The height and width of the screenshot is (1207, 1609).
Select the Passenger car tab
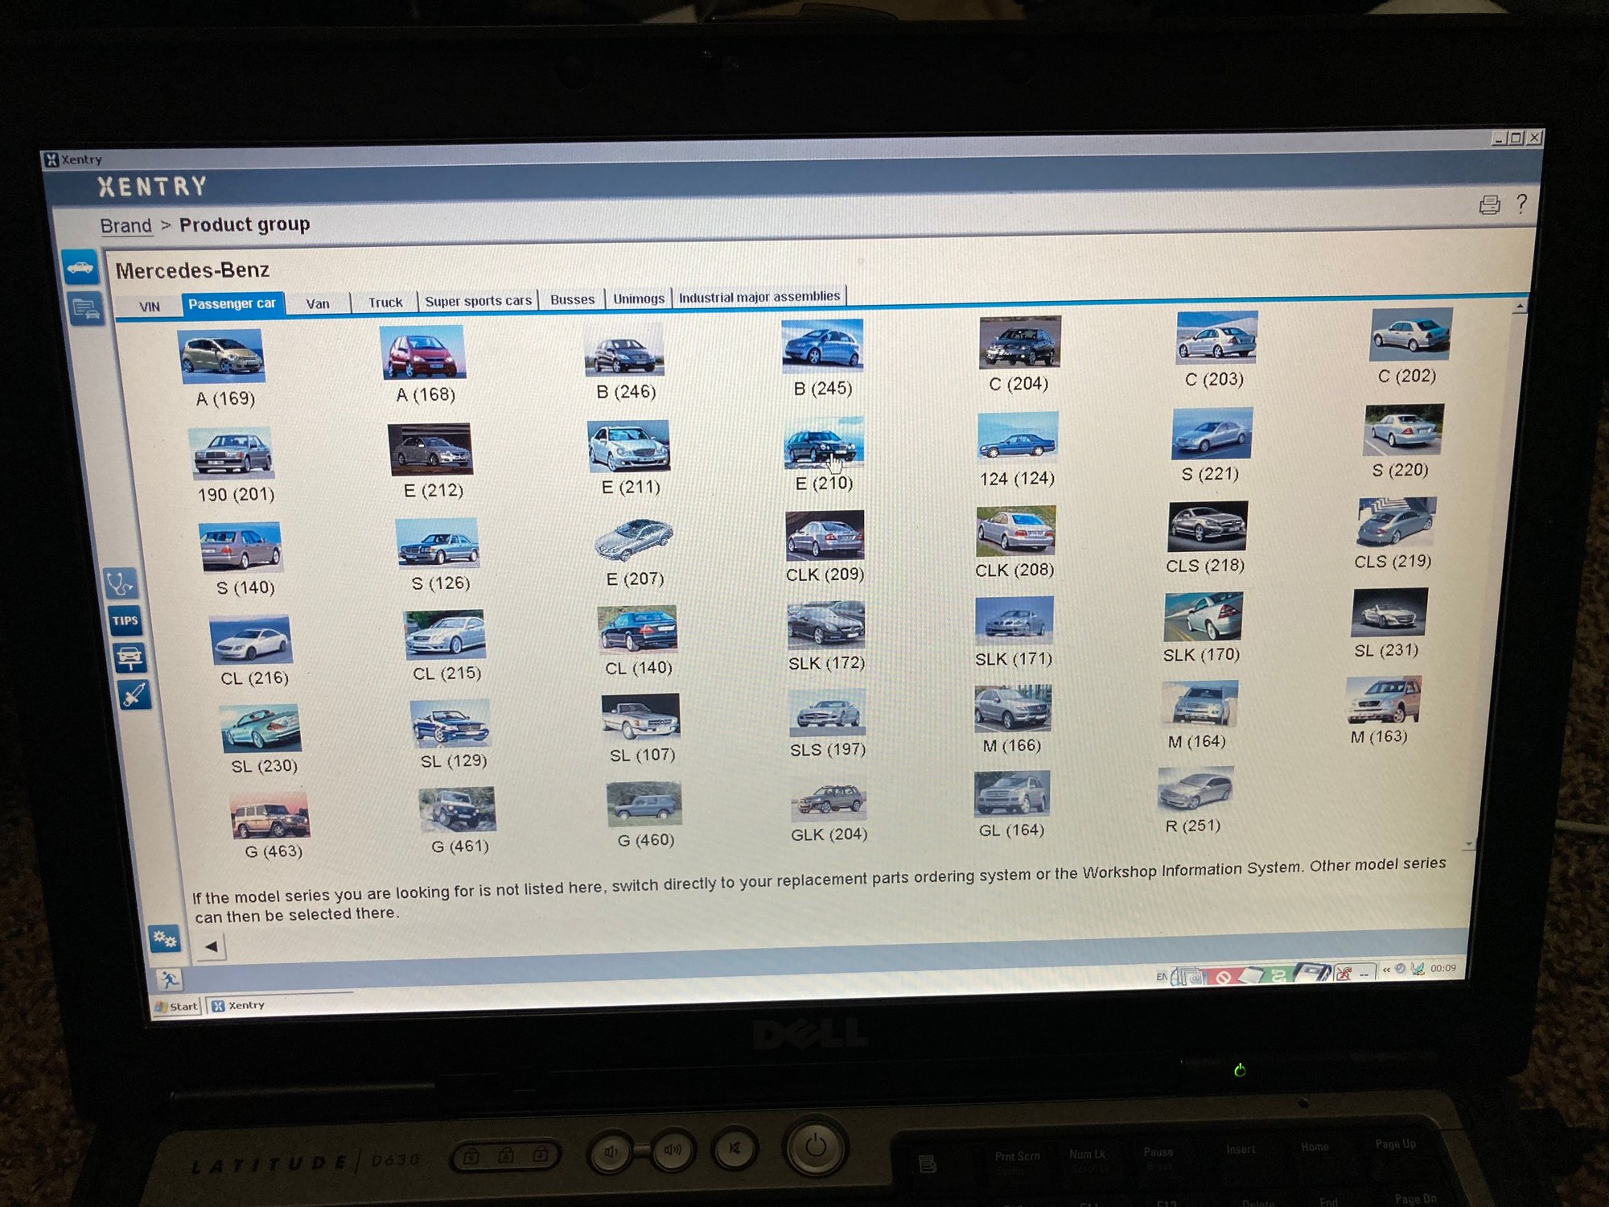click(x=232, y=304)
